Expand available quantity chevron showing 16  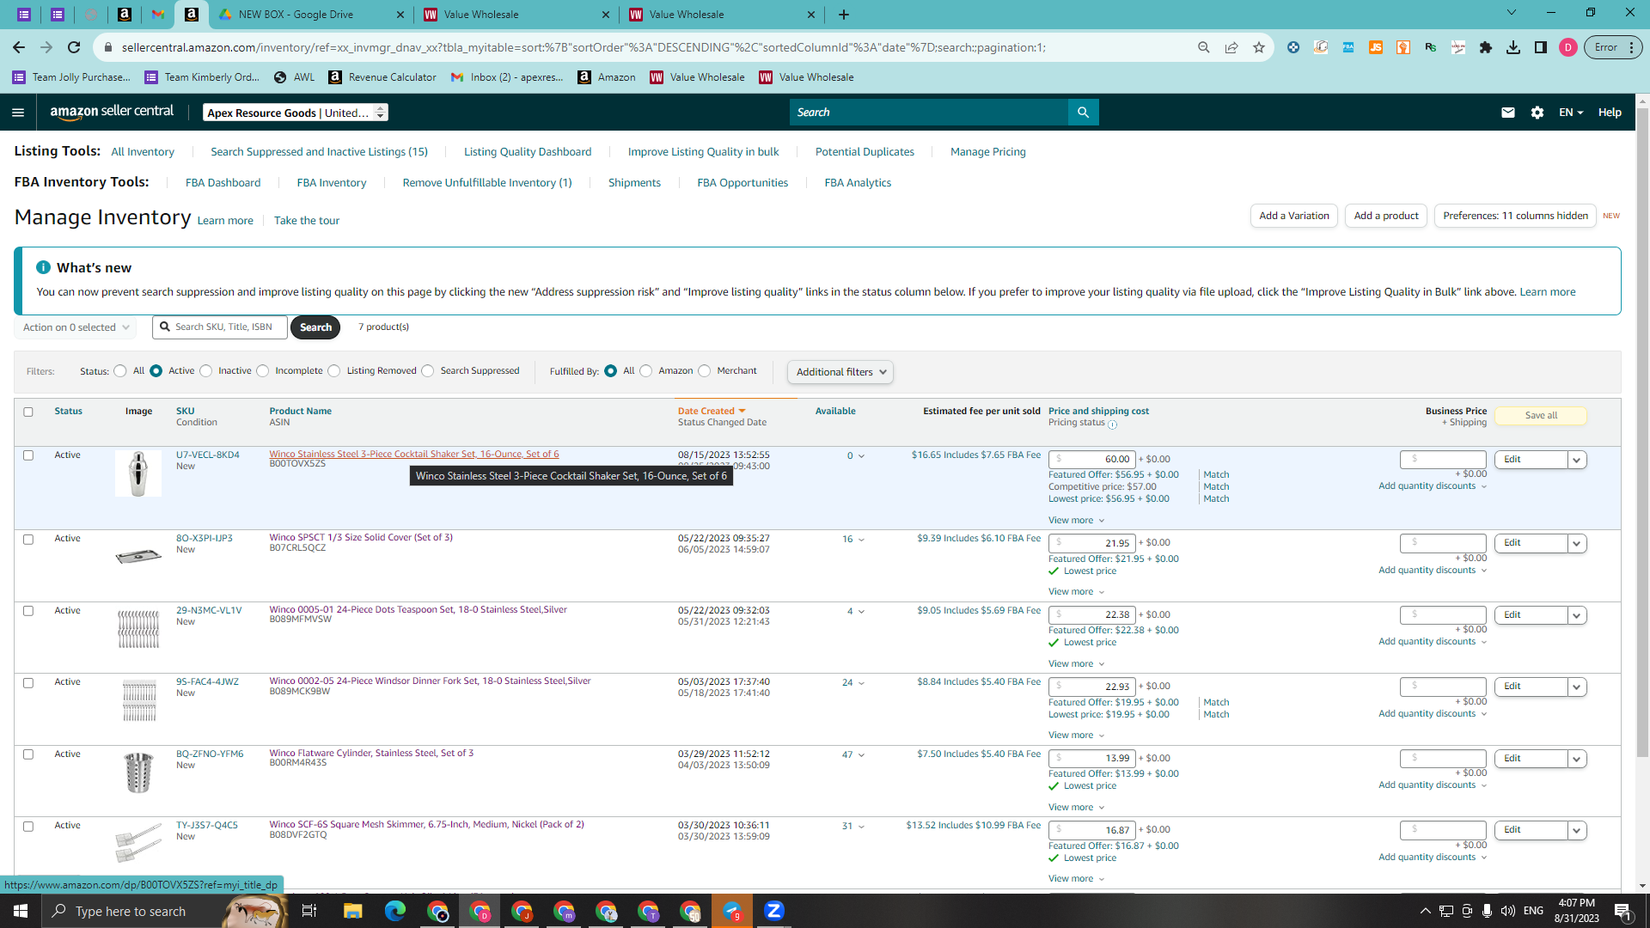click(861, 540)
